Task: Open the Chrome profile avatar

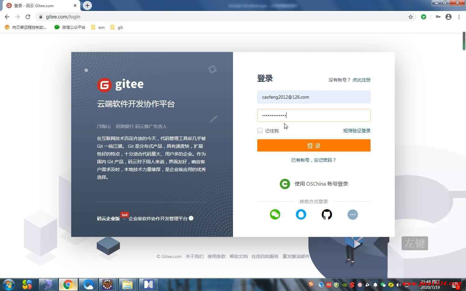Action: pyautogui.click(x=449, y=17)
